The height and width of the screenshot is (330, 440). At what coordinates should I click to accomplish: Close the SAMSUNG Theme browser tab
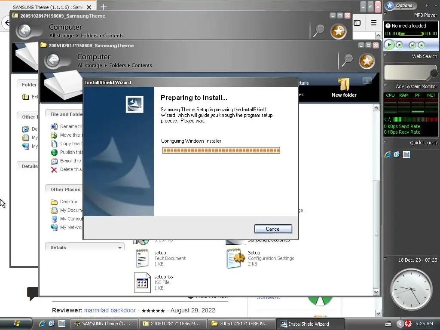pyautogui.click(x=89, y=7)
